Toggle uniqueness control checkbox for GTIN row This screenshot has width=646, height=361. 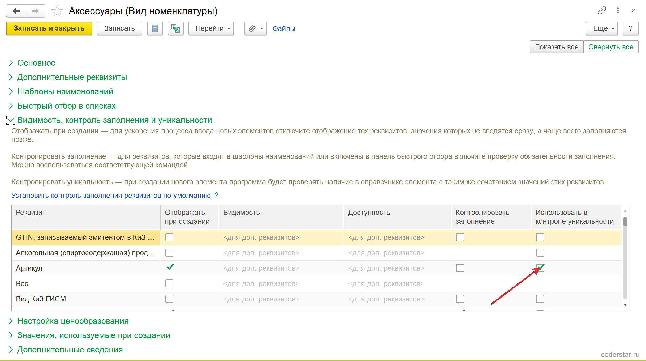click(540, 237)
